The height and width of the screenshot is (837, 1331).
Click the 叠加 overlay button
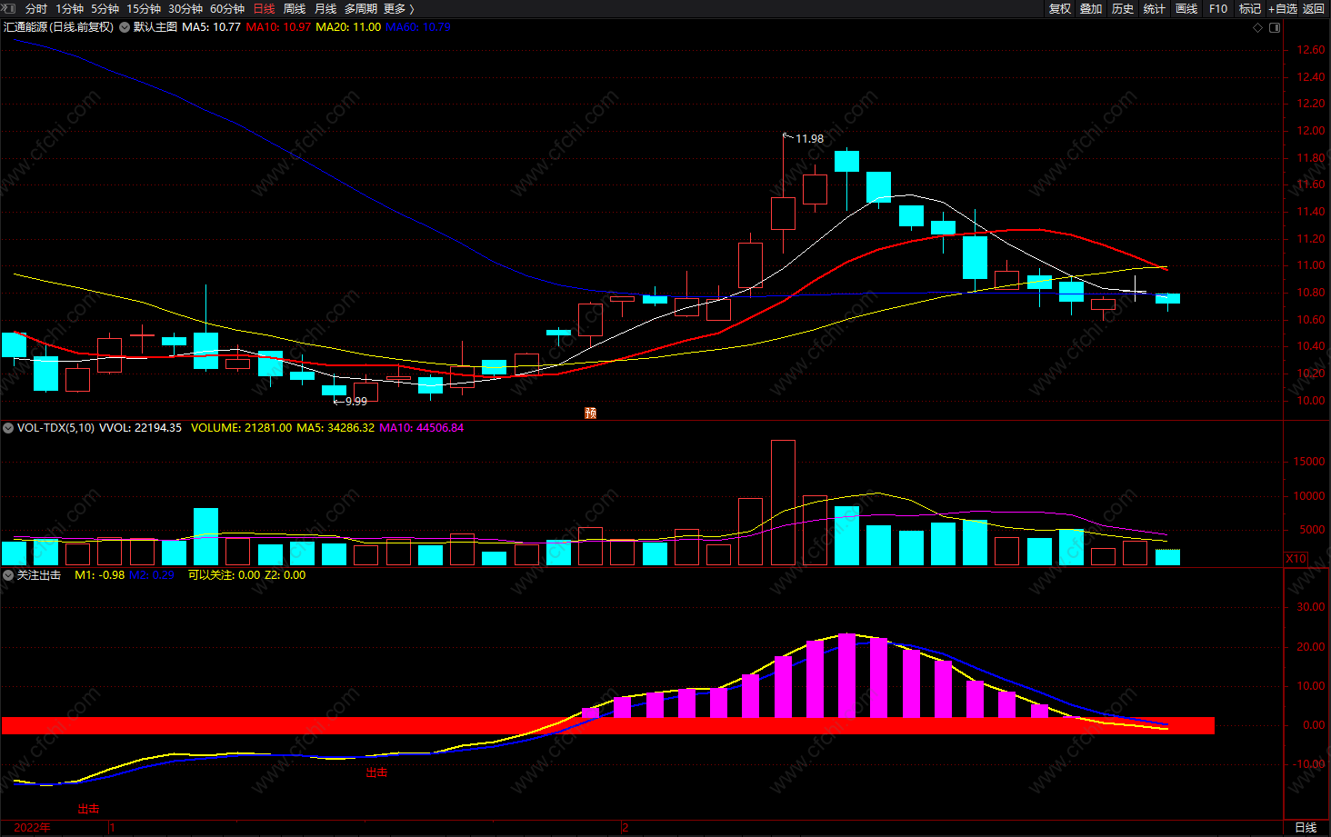click(1091, 8)
